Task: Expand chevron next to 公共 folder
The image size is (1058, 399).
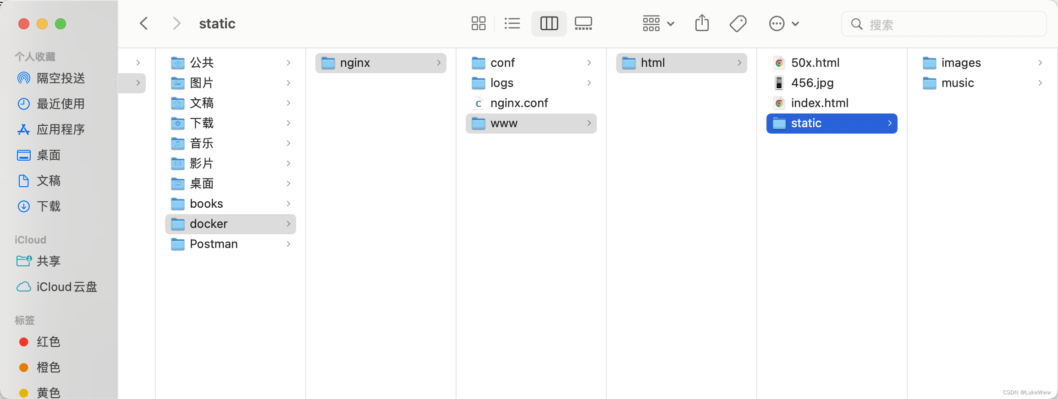Action: point(288,63)
